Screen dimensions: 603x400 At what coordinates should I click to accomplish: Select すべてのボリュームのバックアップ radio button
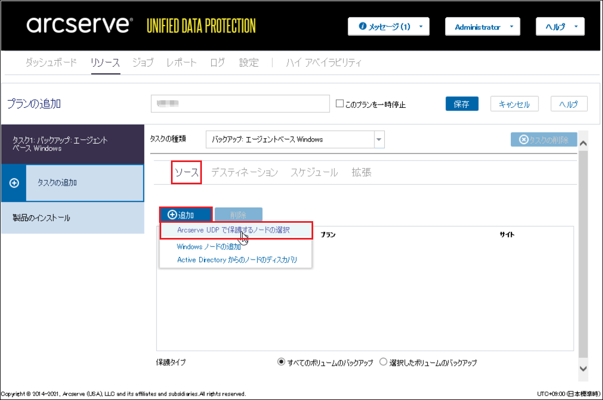tap(281, 362)
